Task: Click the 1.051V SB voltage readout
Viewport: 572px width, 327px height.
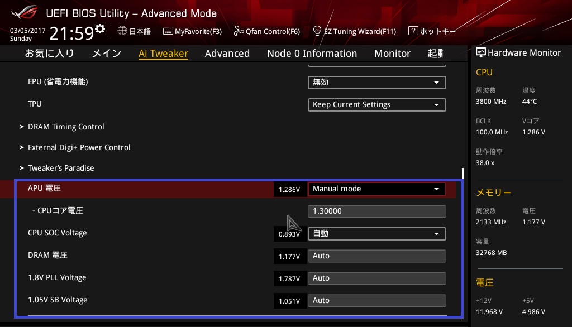Action: click(x=289, y=301)
